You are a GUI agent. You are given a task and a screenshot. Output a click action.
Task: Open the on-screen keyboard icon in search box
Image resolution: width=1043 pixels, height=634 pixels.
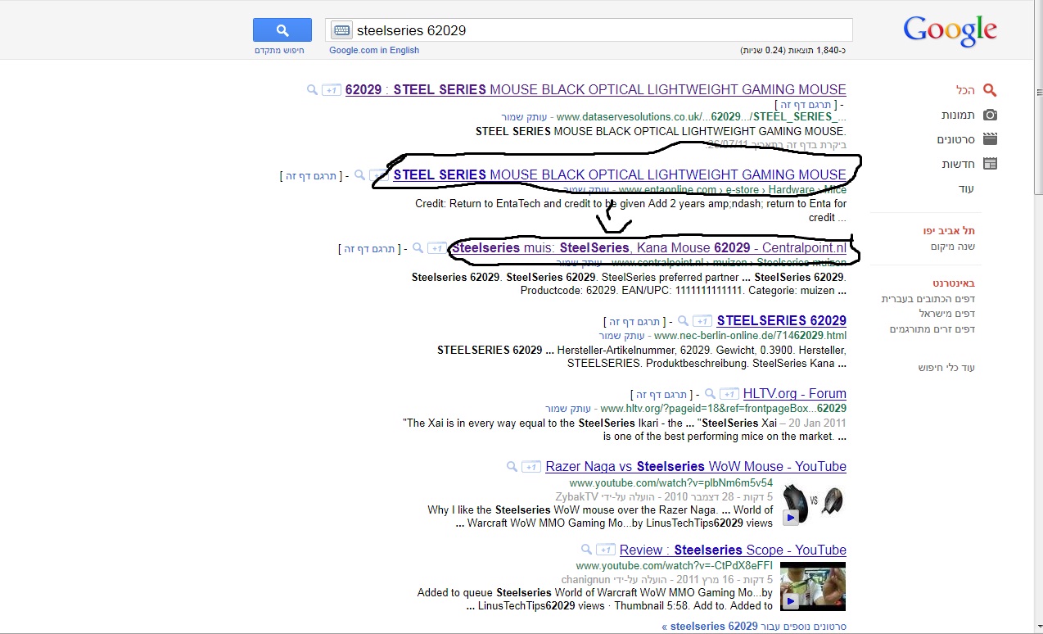[x=341, y=30]
